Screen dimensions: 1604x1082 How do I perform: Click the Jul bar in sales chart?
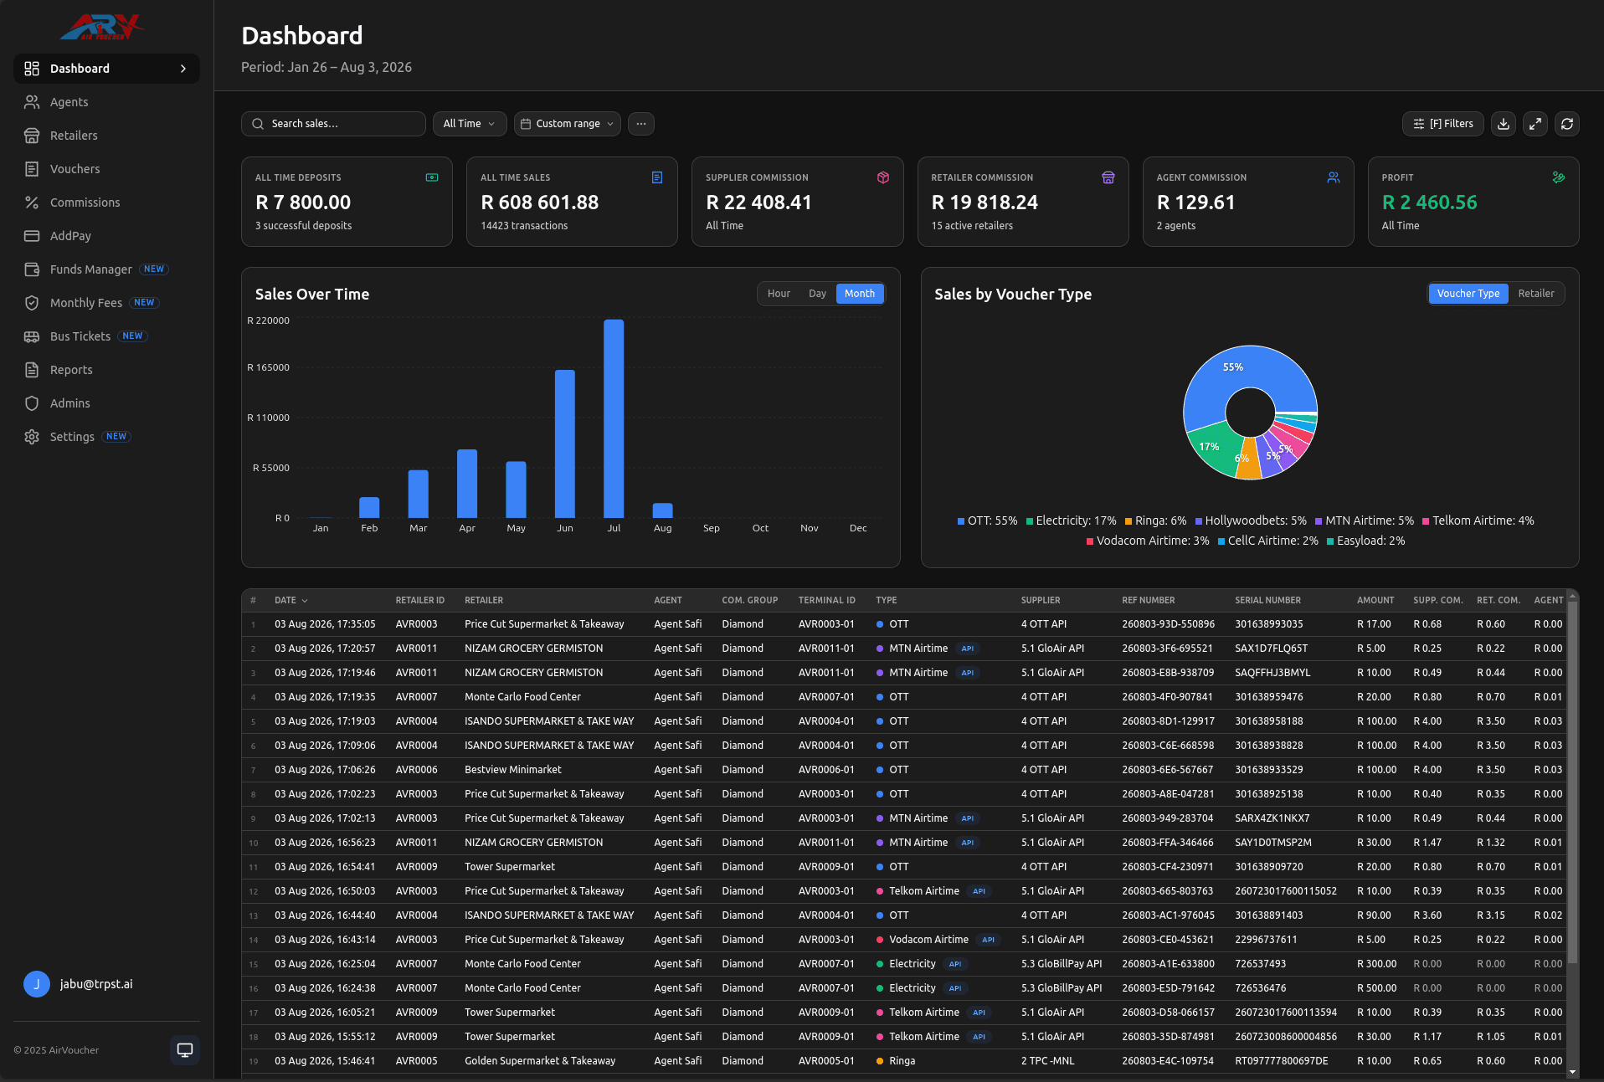(x=614, y=418)
